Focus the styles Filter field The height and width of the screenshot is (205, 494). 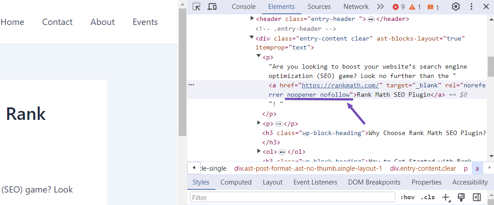292,197
